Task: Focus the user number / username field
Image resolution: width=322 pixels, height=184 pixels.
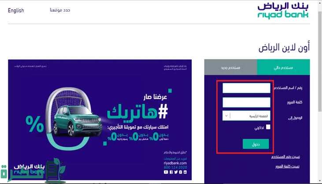Action: coord(246,88)
